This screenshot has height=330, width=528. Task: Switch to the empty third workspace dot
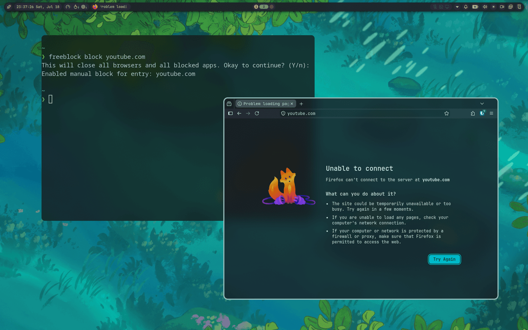click(x=271, y=7)
